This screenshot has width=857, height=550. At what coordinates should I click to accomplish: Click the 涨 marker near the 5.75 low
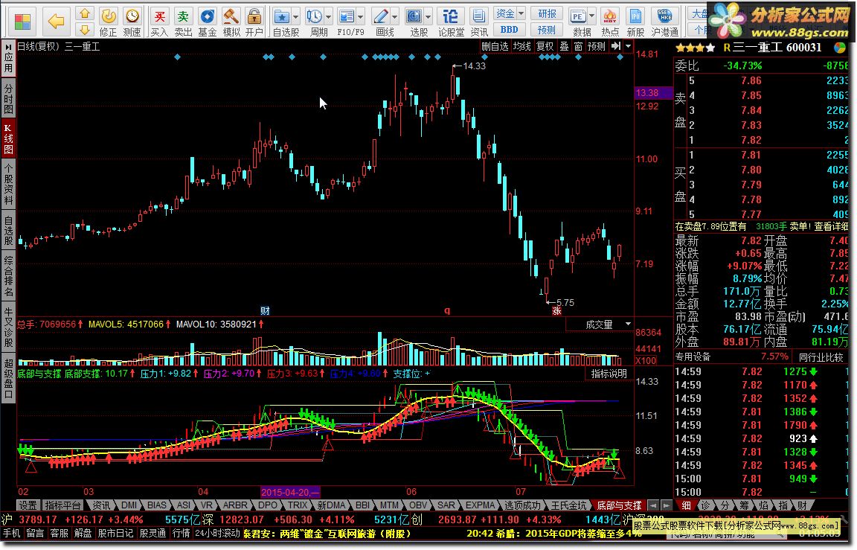point(556,311)
